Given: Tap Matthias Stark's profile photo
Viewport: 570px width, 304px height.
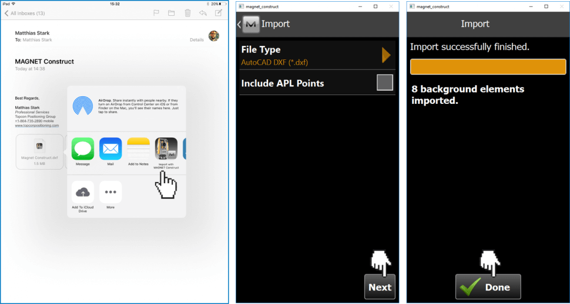Looking at the screenshot, I should click(x=214, y=36).
